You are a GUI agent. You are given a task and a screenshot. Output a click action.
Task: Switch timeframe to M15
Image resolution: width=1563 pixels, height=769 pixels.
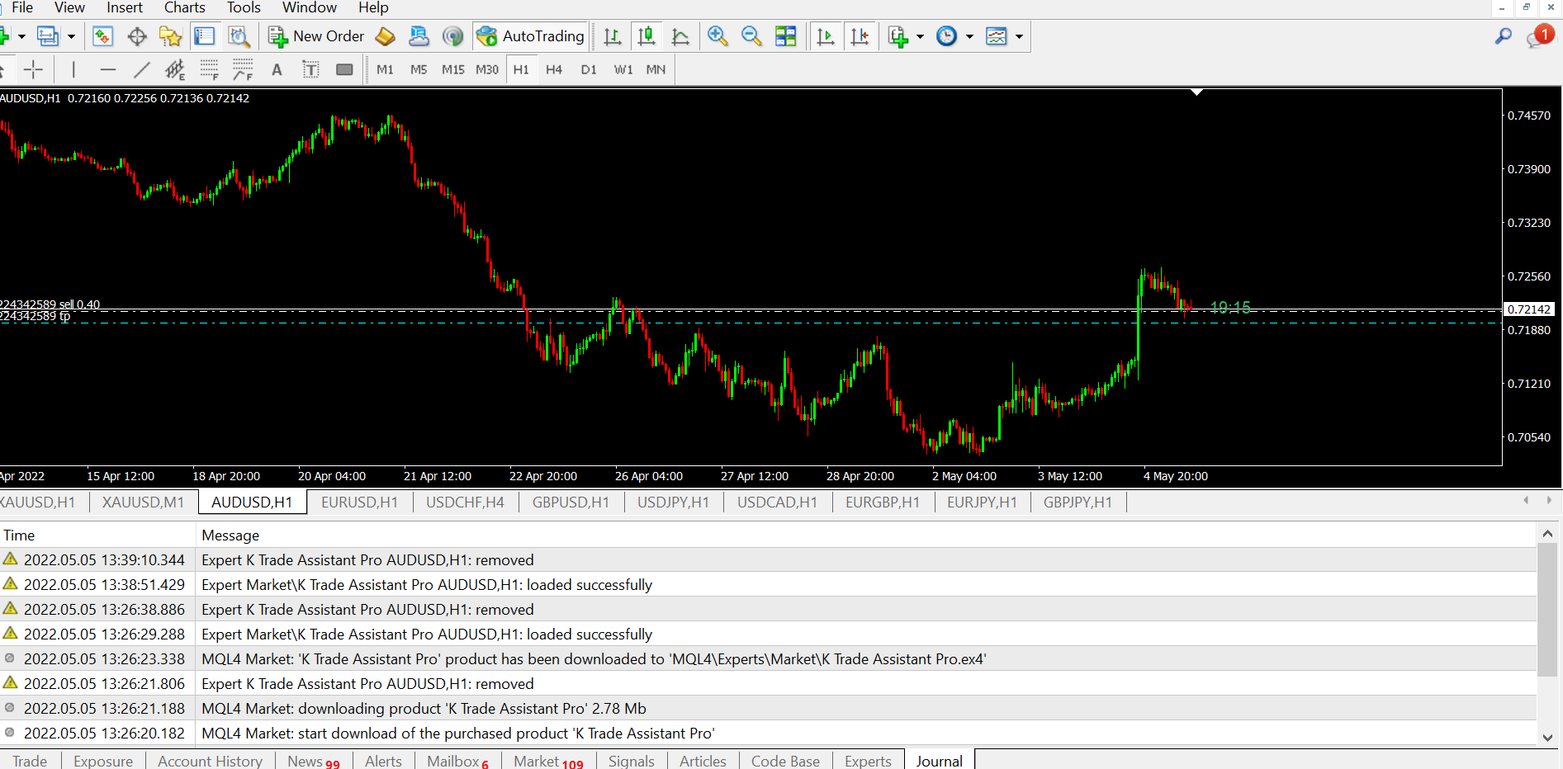tap(453, 70)
